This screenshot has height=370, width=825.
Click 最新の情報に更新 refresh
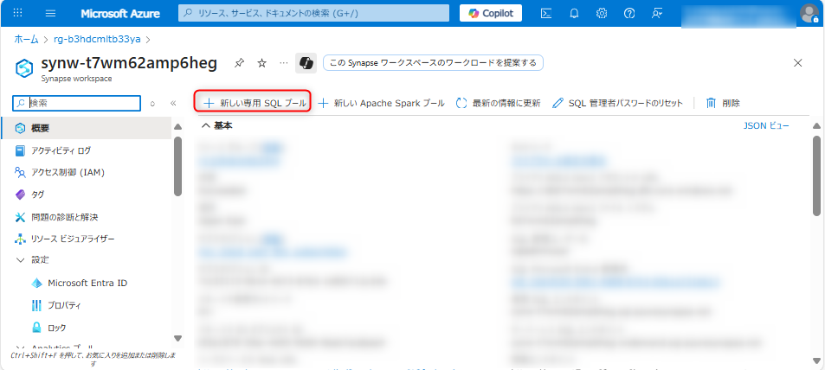pos(499,103)
